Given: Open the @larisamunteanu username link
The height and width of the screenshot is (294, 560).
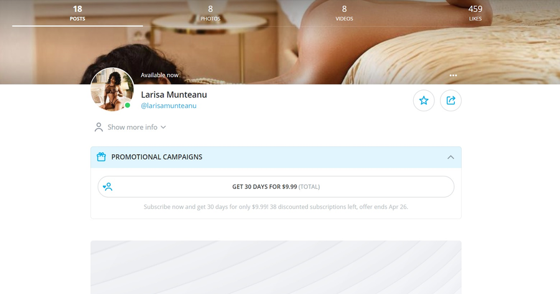Looking at the screenshot, I should [169, 106].
